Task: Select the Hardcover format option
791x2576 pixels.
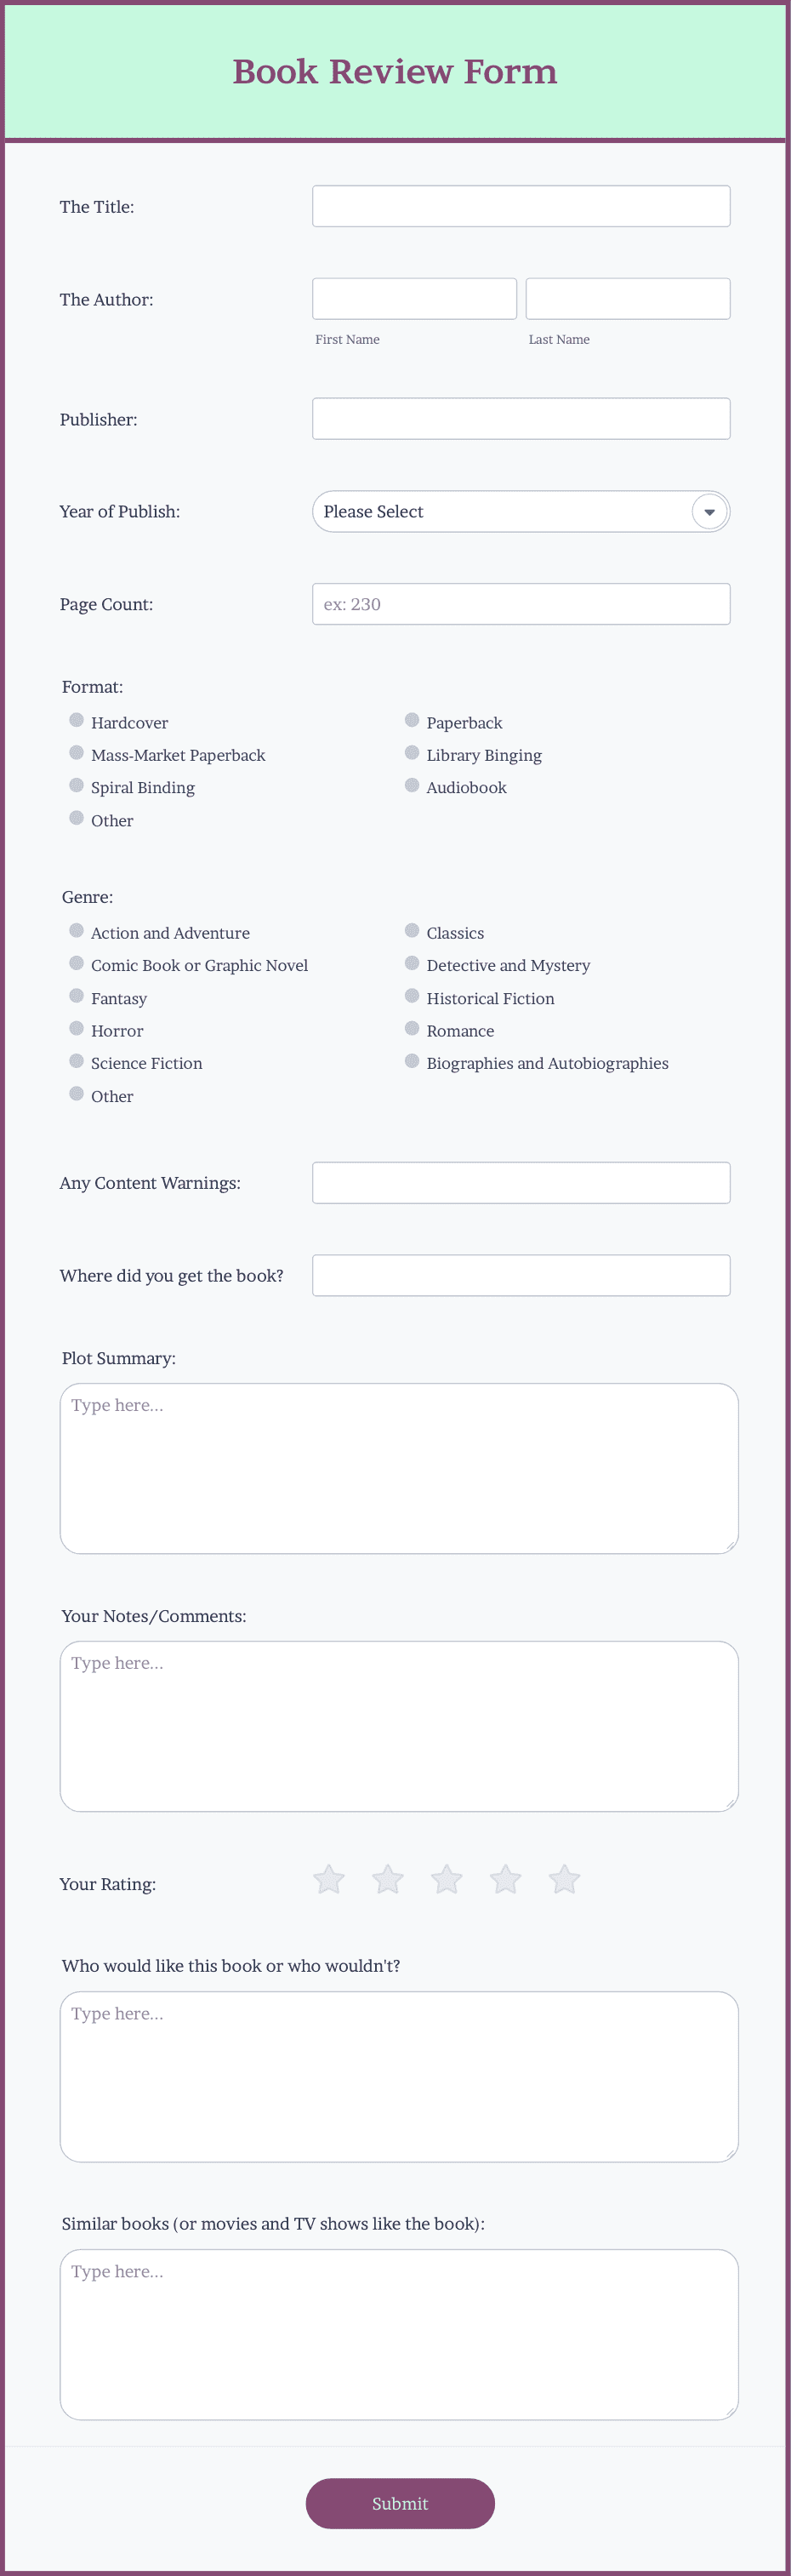Action: pos(76,721)
